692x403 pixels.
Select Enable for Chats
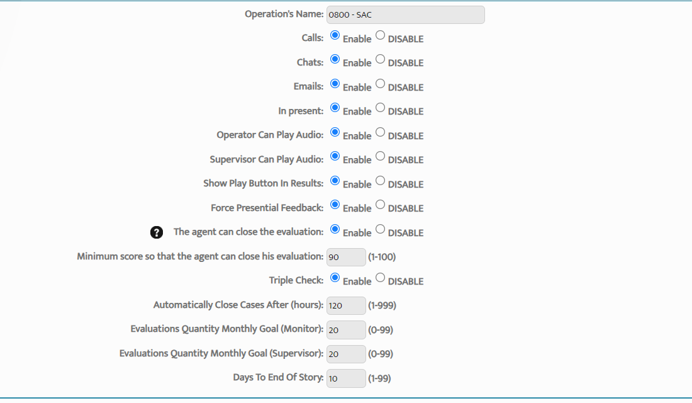pyautogui.click(x=335, y=60)
